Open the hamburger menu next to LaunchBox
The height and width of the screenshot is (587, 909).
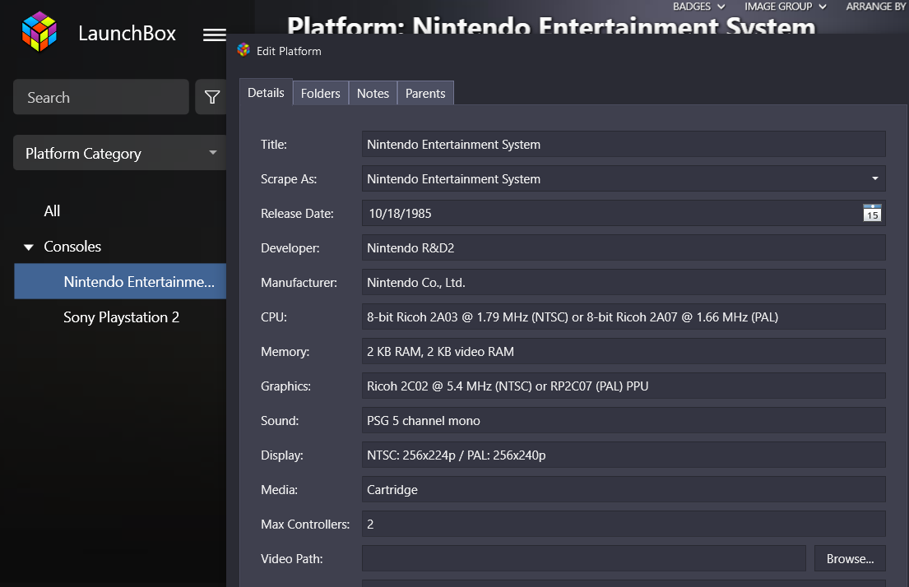click(215, 35)
